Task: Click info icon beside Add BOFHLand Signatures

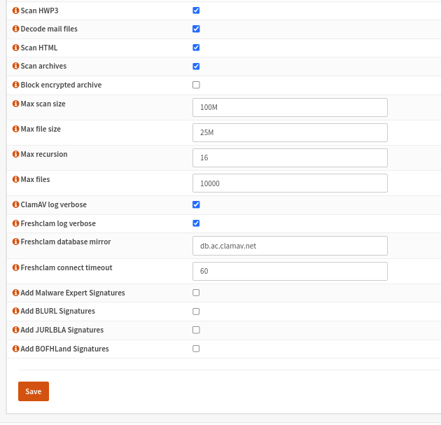Action: (15, 349)
